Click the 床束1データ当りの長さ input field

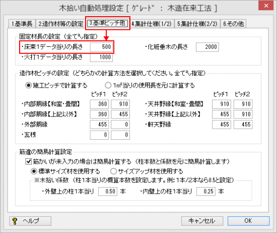pos(101,47)
